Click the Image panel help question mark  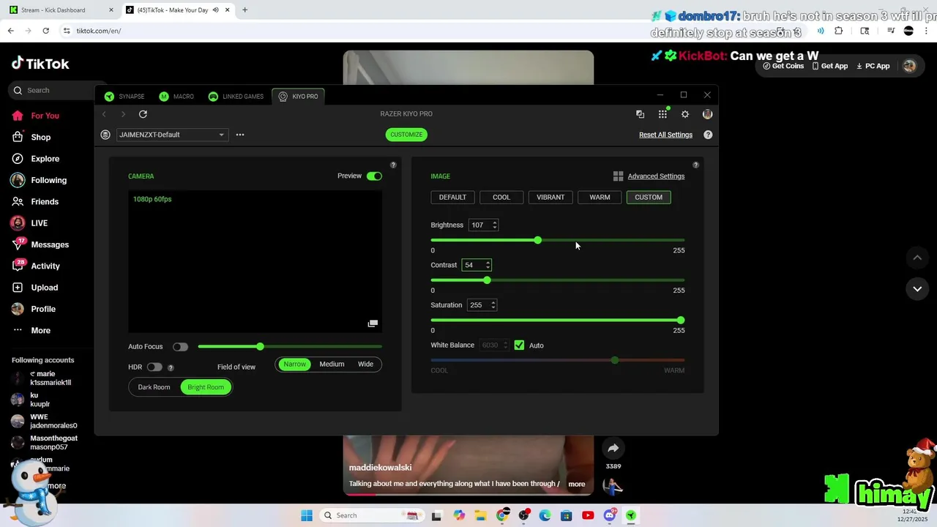[x=695, y=165]
